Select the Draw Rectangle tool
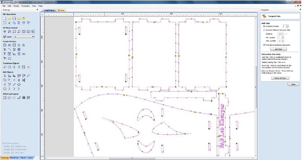Screen dimensions: 302x160 click(14, 45)
